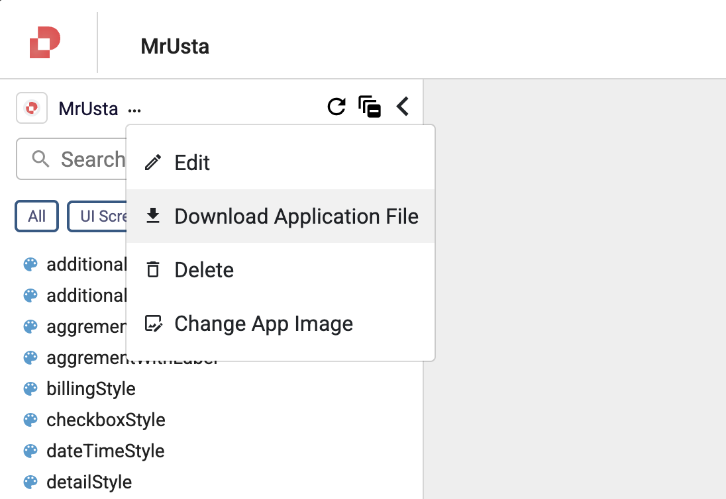Open the checkboxStyle style item
The image size is (726, 499).
pos(105,420)
